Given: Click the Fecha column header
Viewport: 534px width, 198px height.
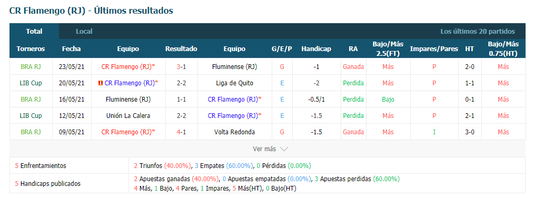Looking at the screenshot, I should (x=72, y=49).
